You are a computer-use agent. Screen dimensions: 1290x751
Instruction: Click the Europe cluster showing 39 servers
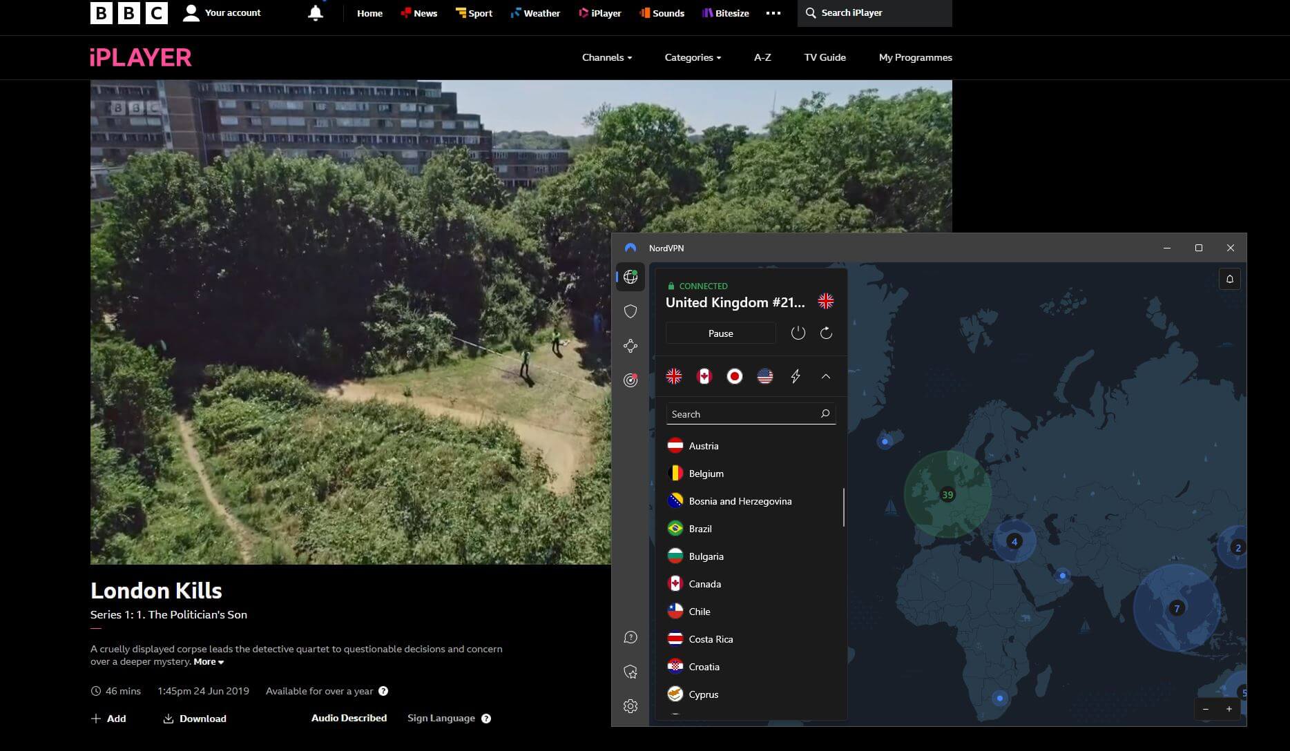pyautogui.click(x=947, y=494)
